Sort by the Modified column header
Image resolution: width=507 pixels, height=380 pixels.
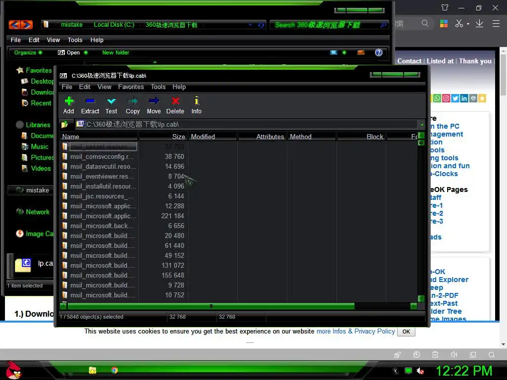[x=212, y=137]
